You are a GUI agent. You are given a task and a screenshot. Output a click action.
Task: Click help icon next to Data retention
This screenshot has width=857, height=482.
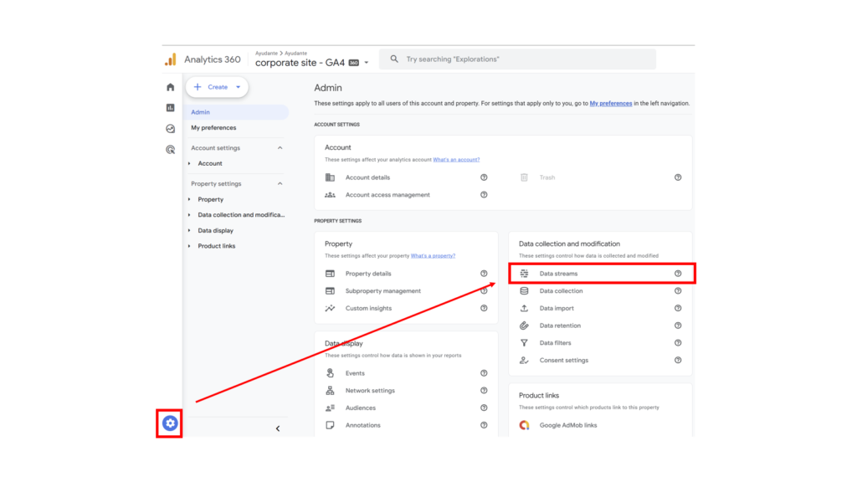(x=678, y=326)
